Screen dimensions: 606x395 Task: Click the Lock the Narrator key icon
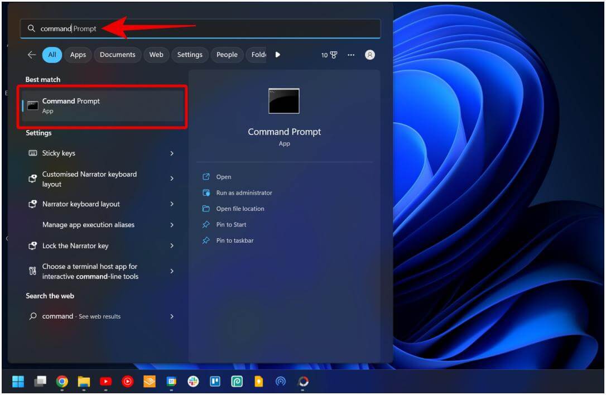pyautogui.click(x=33, y=246)
